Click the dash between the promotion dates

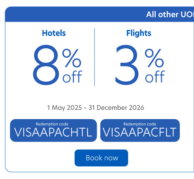pos(85,108)
